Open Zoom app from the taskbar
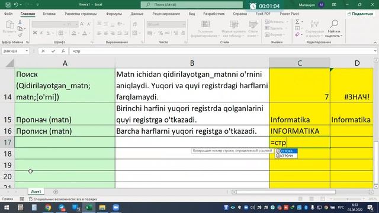This screenshot has width=379, height=213. pos(116,208)
